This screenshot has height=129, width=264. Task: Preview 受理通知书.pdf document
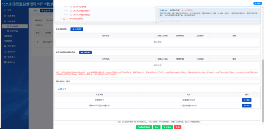click(247, 100)
